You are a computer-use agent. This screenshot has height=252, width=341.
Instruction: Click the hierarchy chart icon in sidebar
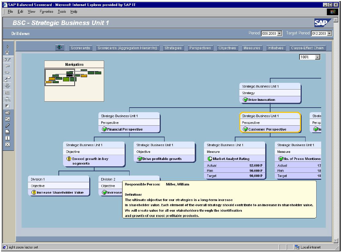click(x=7, y=99)
